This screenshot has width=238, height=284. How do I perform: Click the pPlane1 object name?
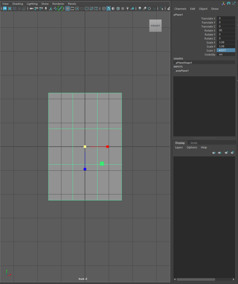178,14
